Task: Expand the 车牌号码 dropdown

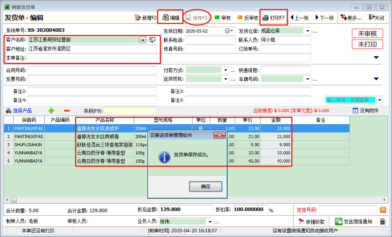Action: (x=308, y=79)
